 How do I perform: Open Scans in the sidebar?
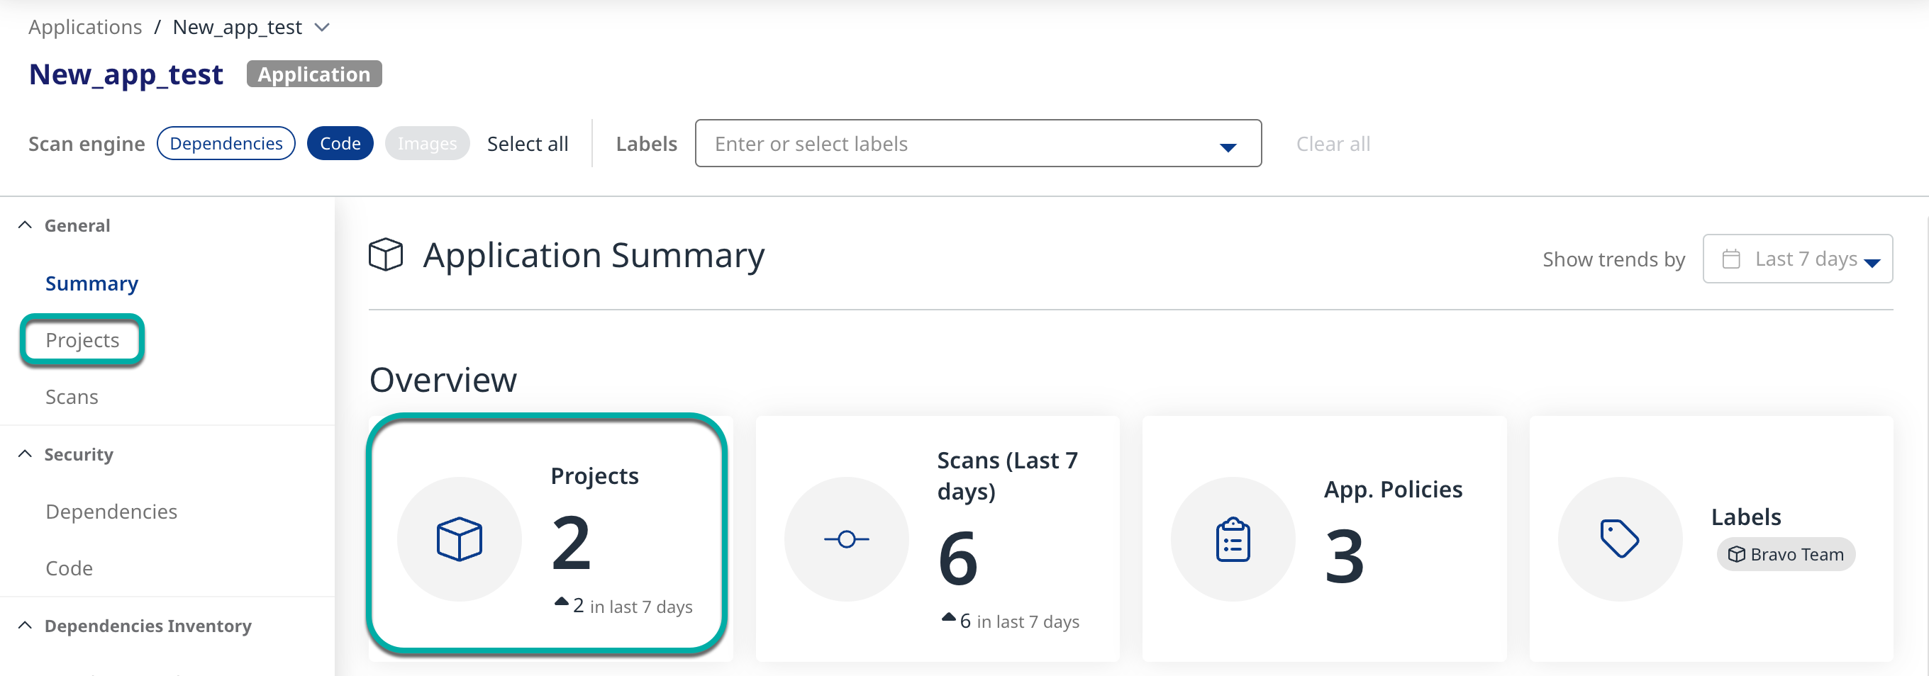72,397
